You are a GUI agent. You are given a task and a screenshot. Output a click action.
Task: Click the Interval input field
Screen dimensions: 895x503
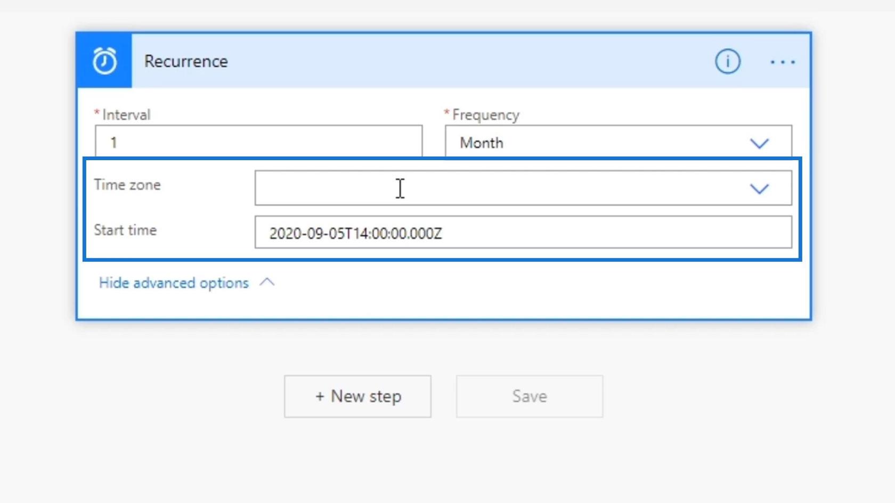tap(259, 142)
